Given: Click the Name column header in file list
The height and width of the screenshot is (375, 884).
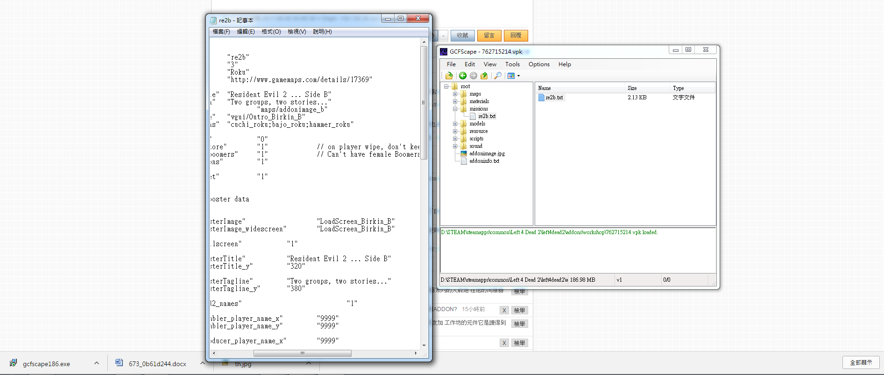Looking at the screenshot, I should [x=580, y=88].
